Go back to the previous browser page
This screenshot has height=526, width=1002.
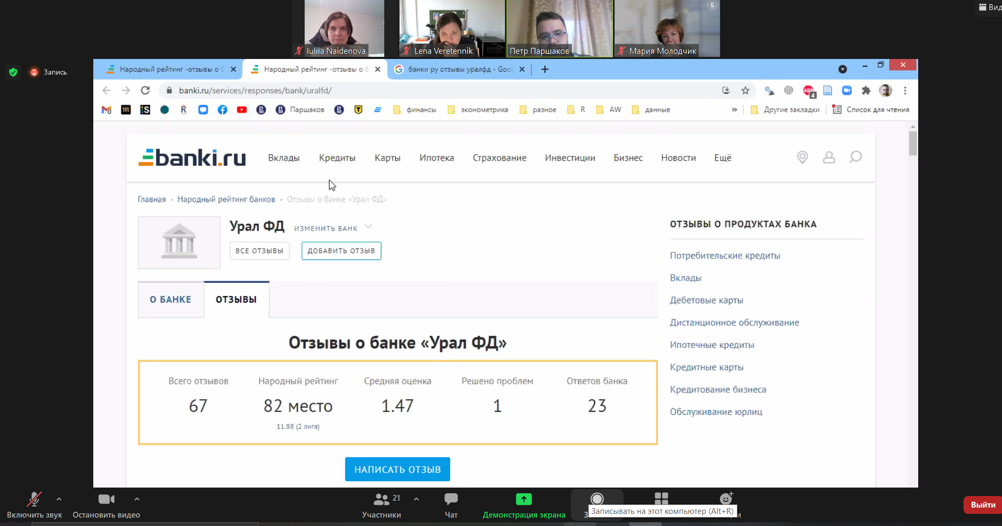coord(106,91)
